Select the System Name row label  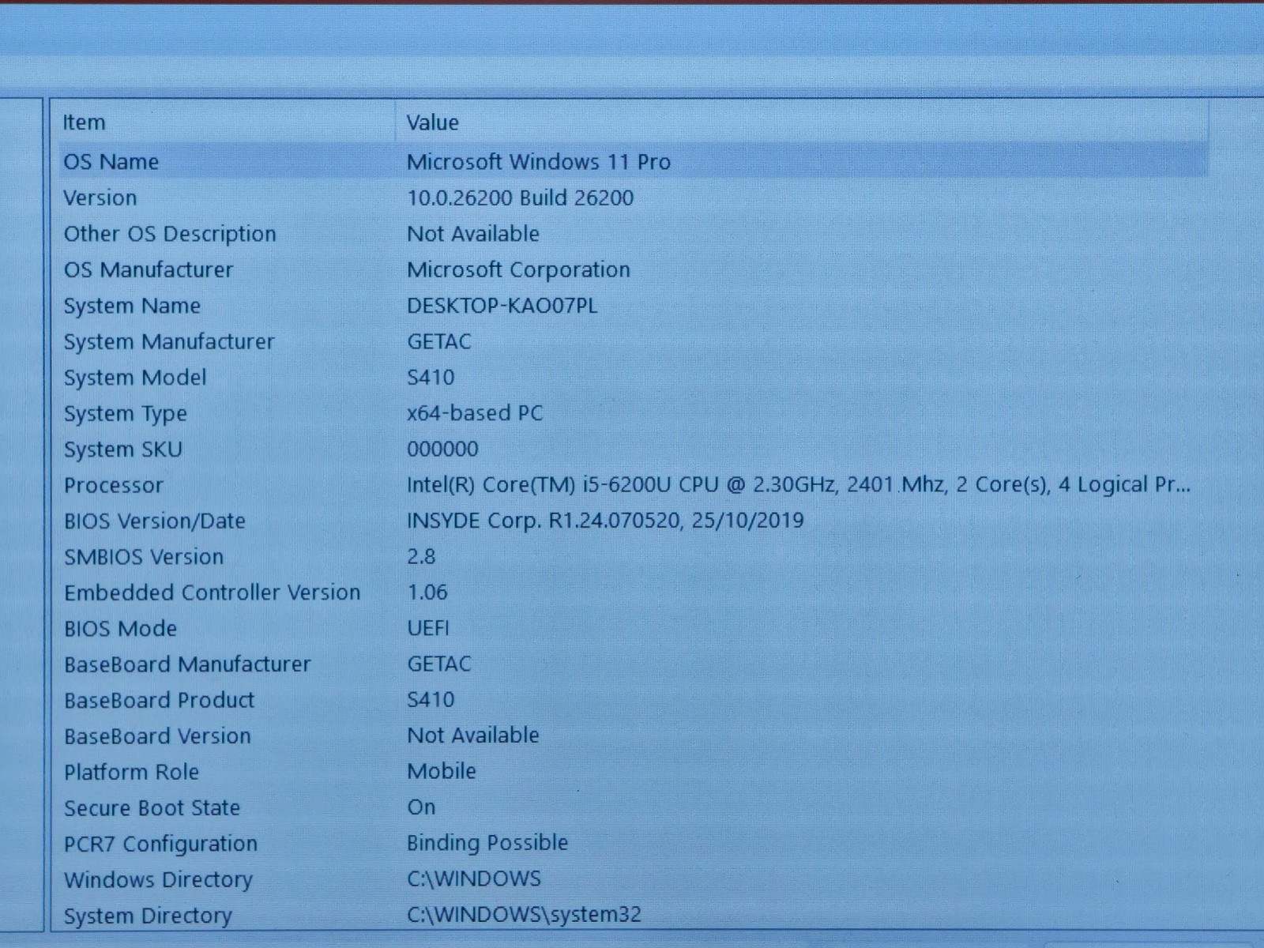[x=132, y=307]
